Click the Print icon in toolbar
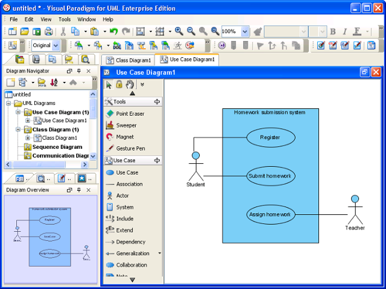386x289 pixels. [48, 31]
